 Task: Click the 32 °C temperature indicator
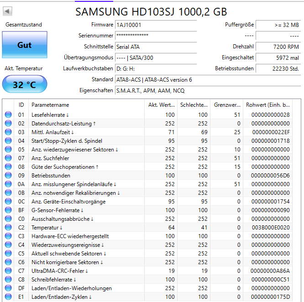[25, 84]
